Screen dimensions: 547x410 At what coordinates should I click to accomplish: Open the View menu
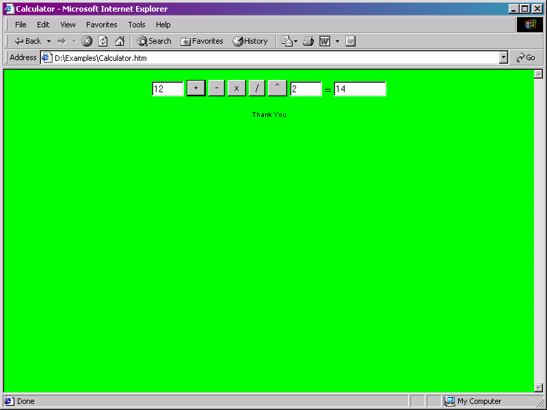68,25
